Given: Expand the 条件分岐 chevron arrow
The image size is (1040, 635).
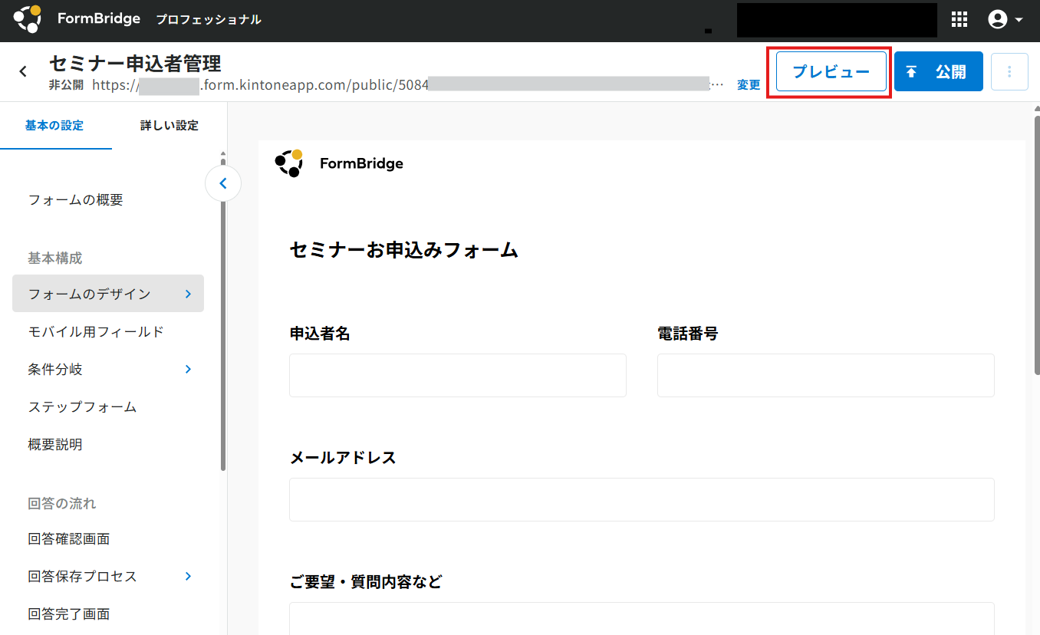Looking at the screenshot, I should tap(189, 369).
